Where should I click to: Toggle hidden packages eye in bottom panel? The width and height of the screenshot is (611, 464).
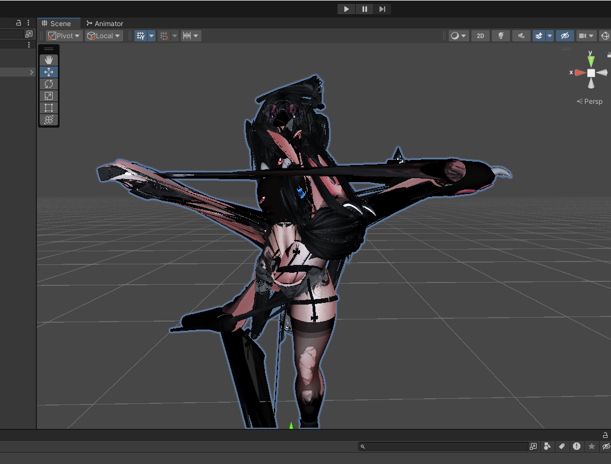pyautogui.click(x=606, y=446)
